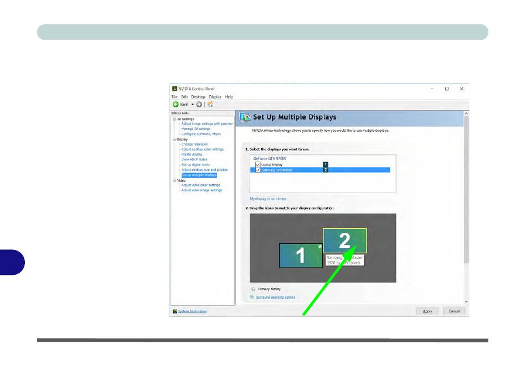Screen dimensions: 526x370
Task: Click display number 1 badge in list
Action: (x=326, y=165)
